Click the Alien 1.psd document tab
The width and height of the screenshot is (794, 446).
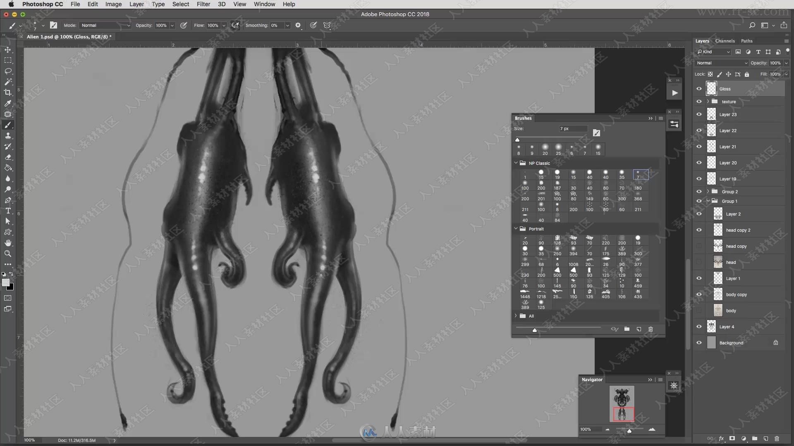click(69, 37)
